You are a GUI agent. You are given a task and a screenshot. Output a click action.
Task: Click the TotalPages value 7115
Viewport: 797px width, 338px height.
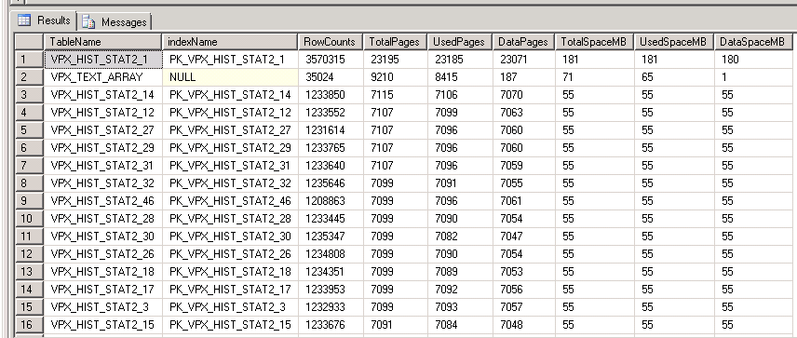click(x=396, y=95)
